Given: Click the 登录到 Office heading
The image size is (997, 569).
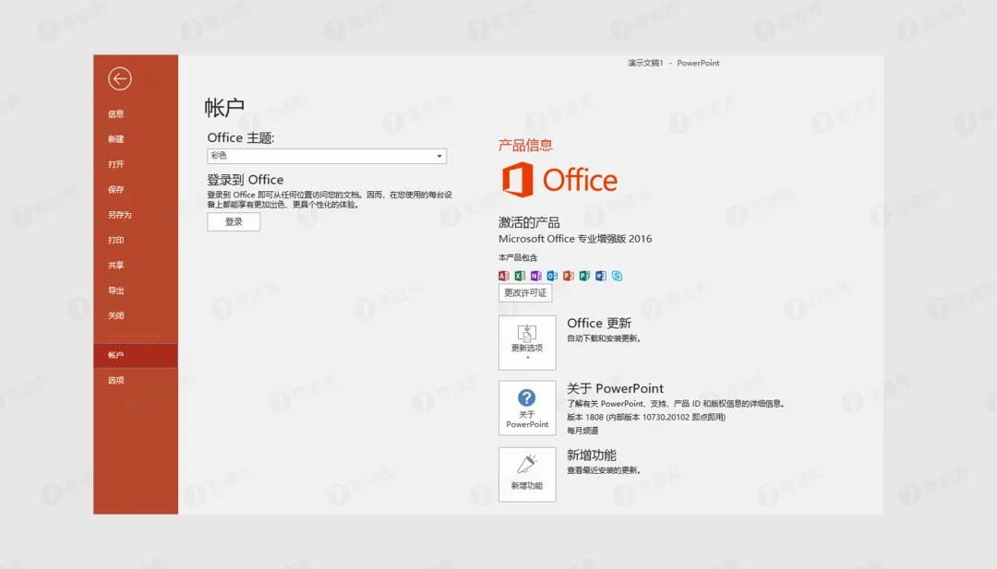Looking at the screenshot, I should point(245,180).
